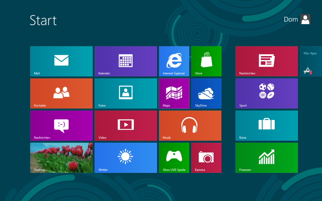This screenshot has height=201, width=322.
Task: Check forecast in the Wetter tile
Action: point(126,158)
